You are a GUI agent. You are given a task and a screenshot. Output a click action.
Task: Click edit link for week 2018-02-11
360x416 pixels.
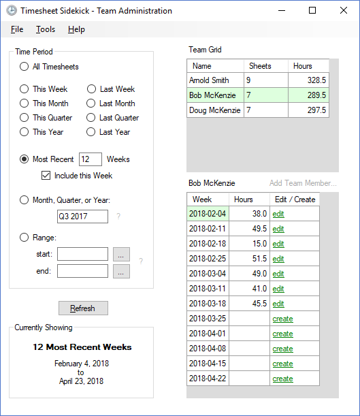[x=278, y=229]
